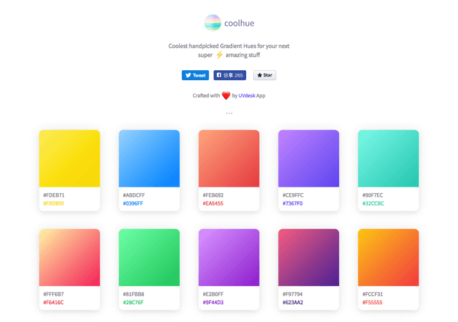Screen dimensions: 458x322
Task: Click the coolhue round logo icon
Action: (x=213, y=23)
